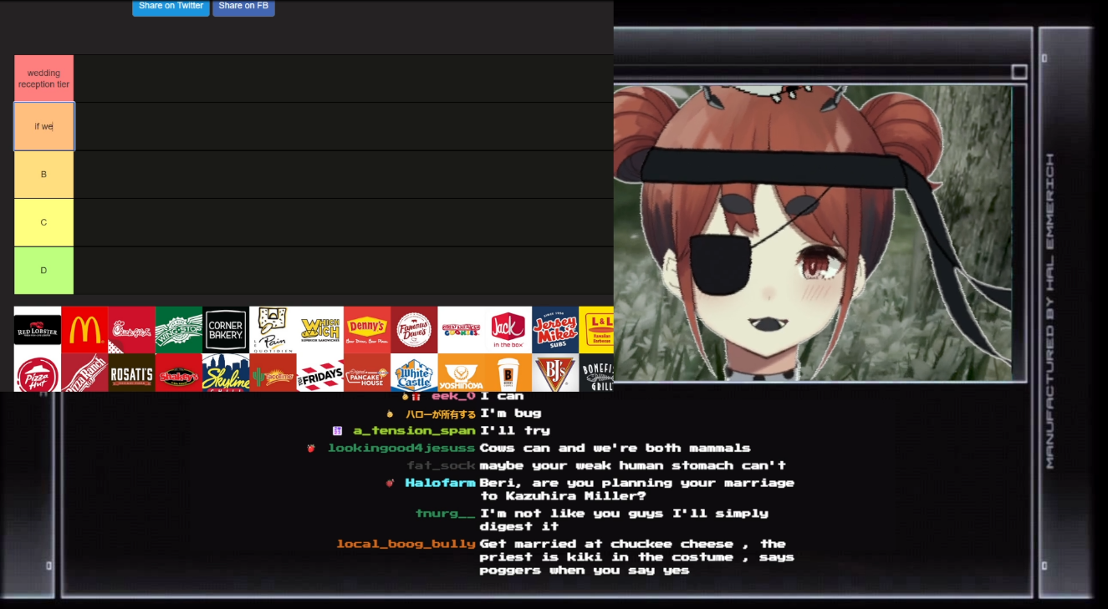Image resolution: width=1108 pixels, height=609 pixels.
Task: Pick the Jack in the Box logo
Action: click(508, 330)
